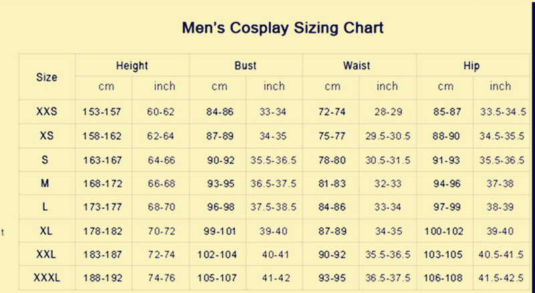Click the XS size label
The image size is (535, 293).
click(x=47, y=136)
